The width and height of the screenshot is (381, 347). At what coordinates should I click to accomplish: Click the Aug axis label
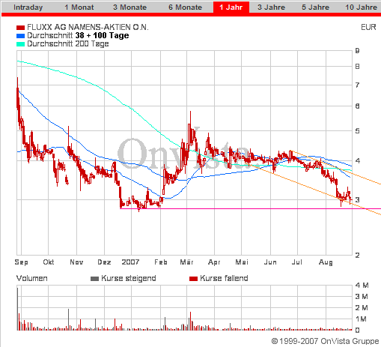(x=326, y=262)
